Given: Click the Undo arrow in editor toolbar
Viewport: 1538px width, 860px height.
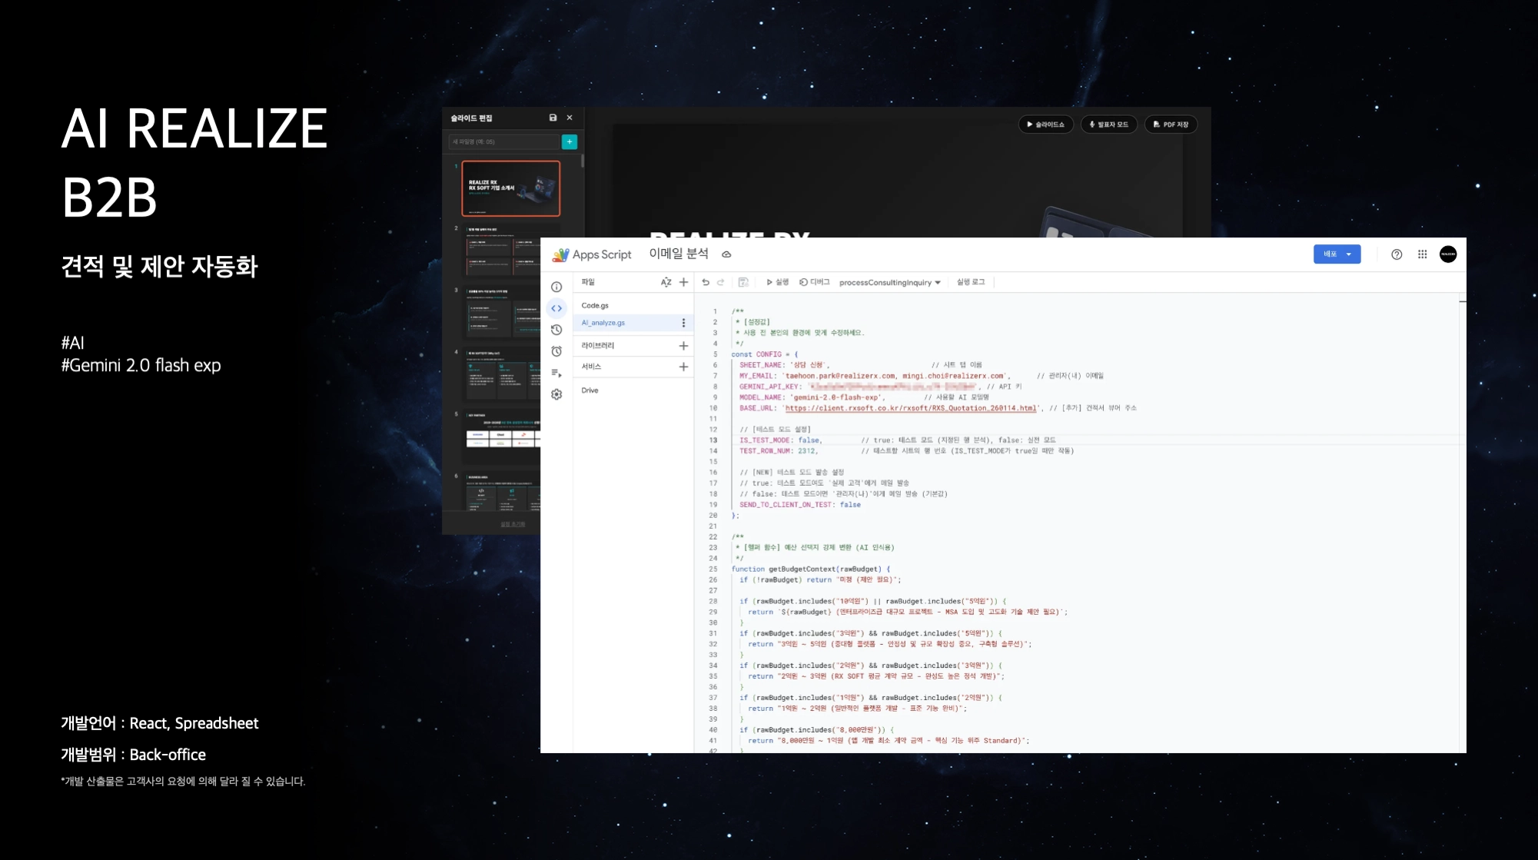Looking at the screenshot, I should 706,282.
